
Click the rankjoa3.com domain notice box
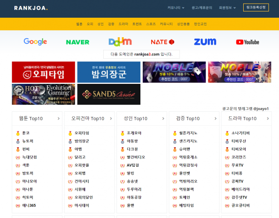(x=141, y=54)
